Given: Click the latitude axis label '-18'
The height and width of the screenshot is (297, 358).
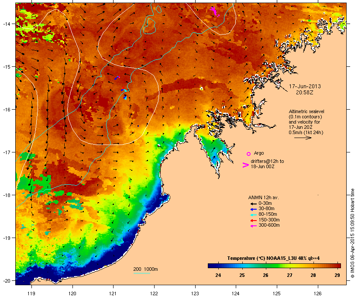Looking at the screenshot, I should point(7,195).
